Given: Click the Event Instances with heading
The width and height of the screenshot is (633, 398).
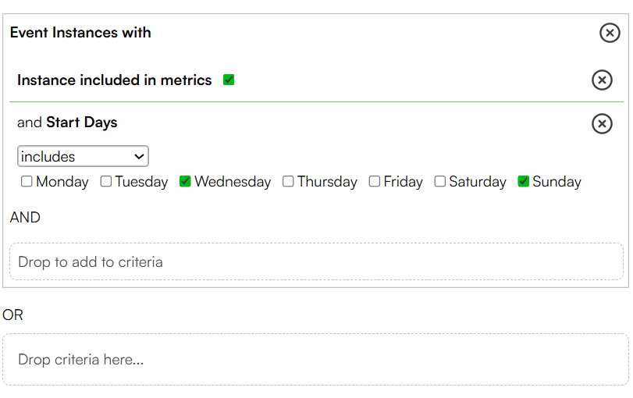Looking at the screenshot, I should (x=80, y=33).
